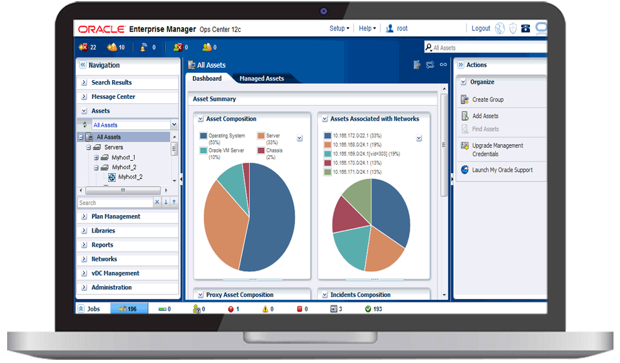Click Find Assets action

485,129
